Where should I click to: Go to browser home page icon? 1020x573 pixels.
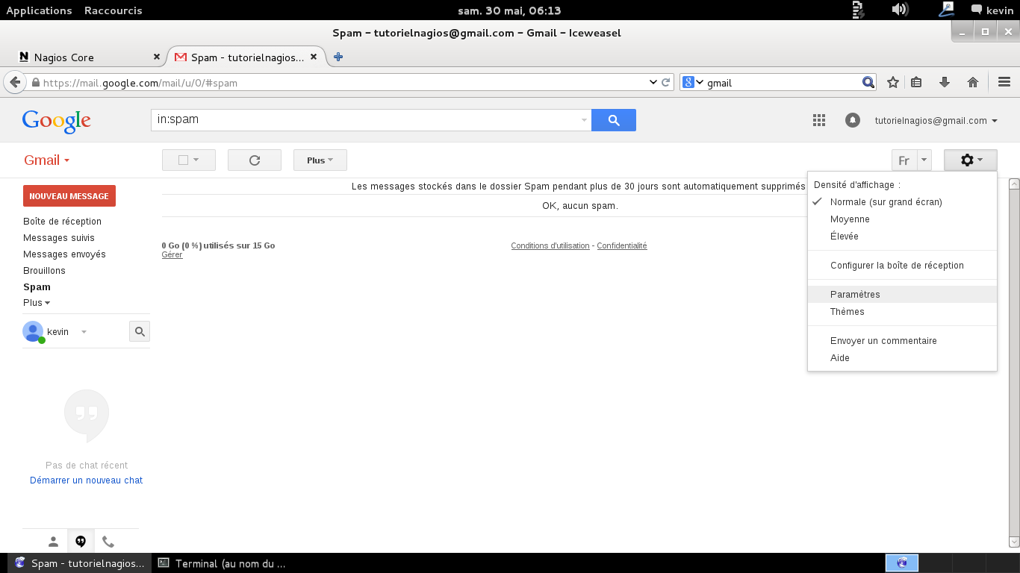click(x=973, y=82)
